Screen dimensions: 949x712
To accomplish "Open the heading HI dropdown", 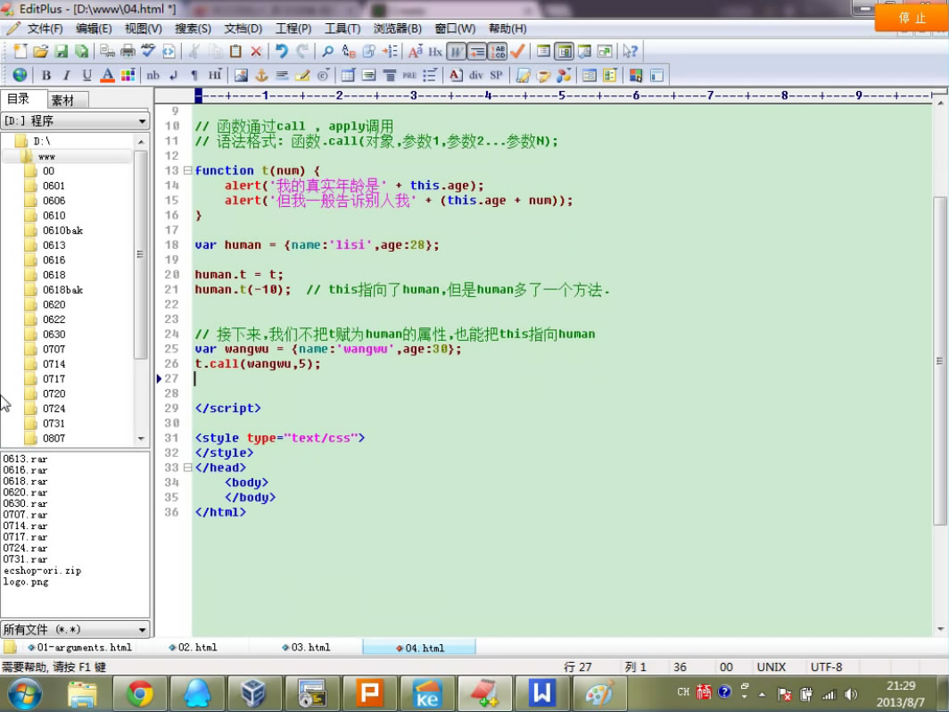I will [x=215, y=75].
